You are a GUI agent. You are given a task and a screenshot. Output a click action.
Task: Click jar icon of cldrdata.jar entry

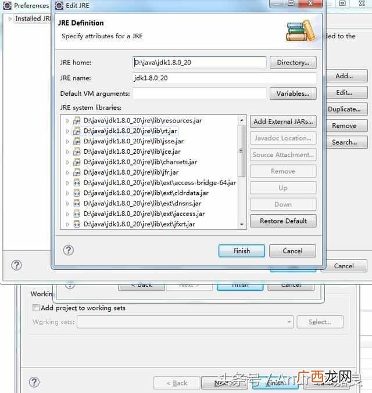pos(77,193)
